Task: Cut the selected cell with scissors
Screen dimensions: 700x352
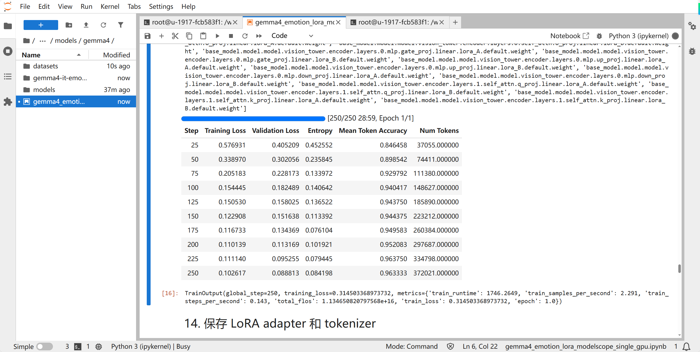Action: click(x=175, y=36)
